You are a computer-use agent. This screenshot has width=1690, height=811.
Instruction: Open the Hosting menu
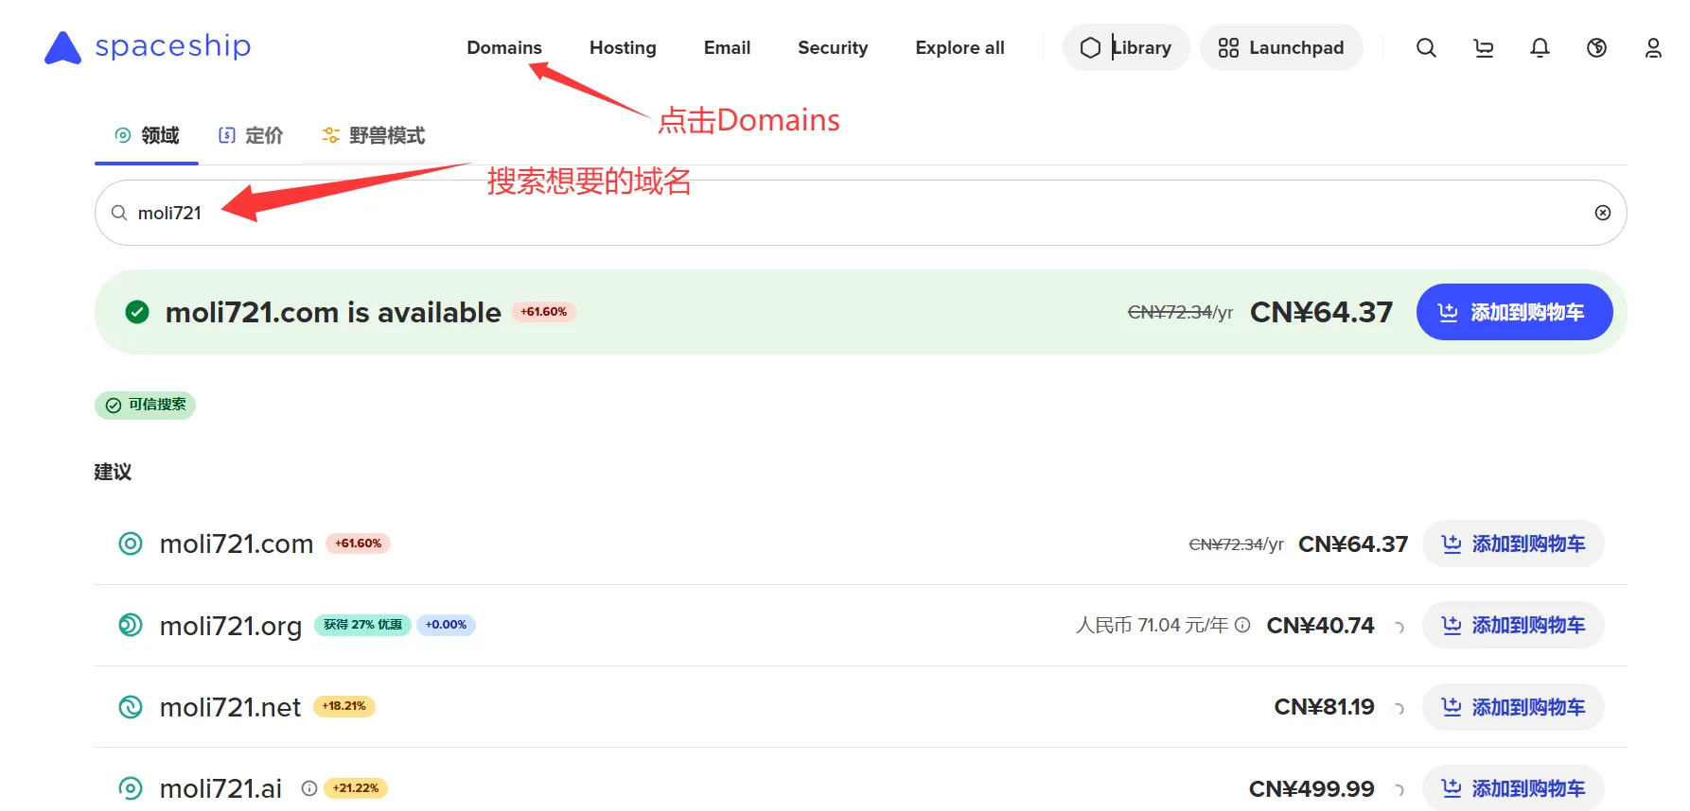pos(623,47)
